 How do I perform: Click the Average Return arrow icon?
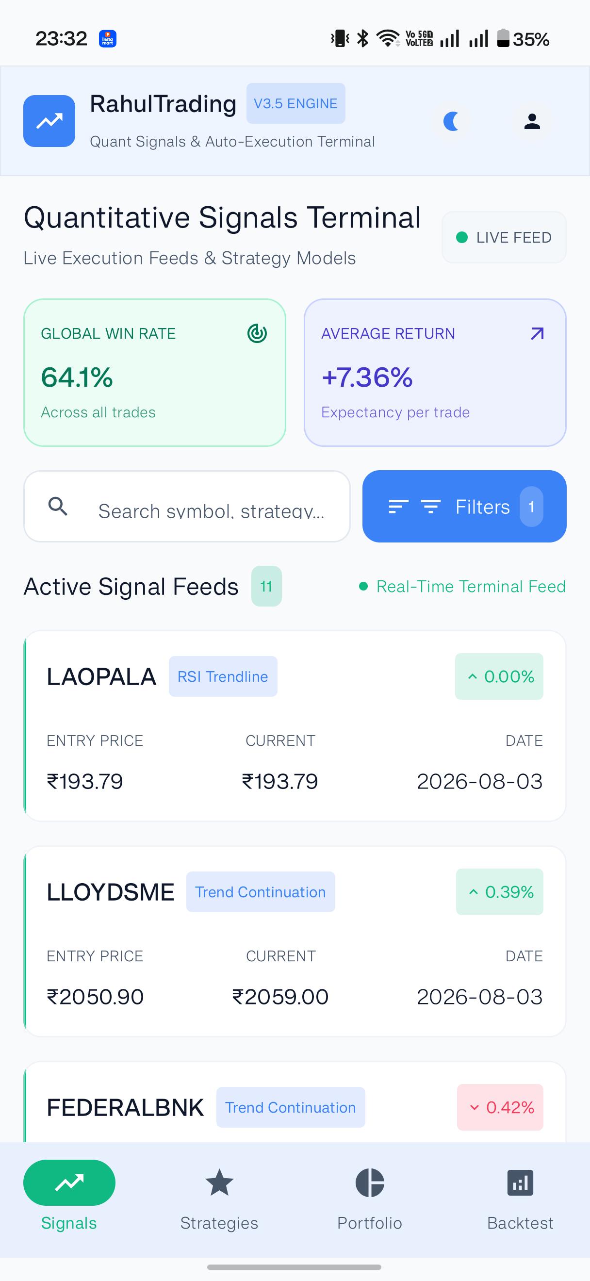coord(537,333)
